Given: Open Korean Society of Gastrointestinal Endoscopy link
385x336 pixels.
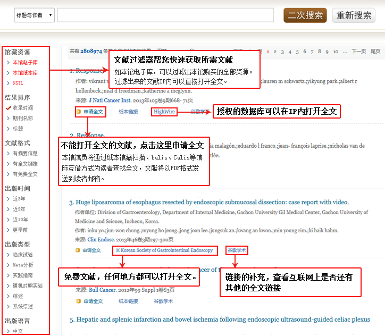Looking at the screenshot, I should click(x=164, y=250).
